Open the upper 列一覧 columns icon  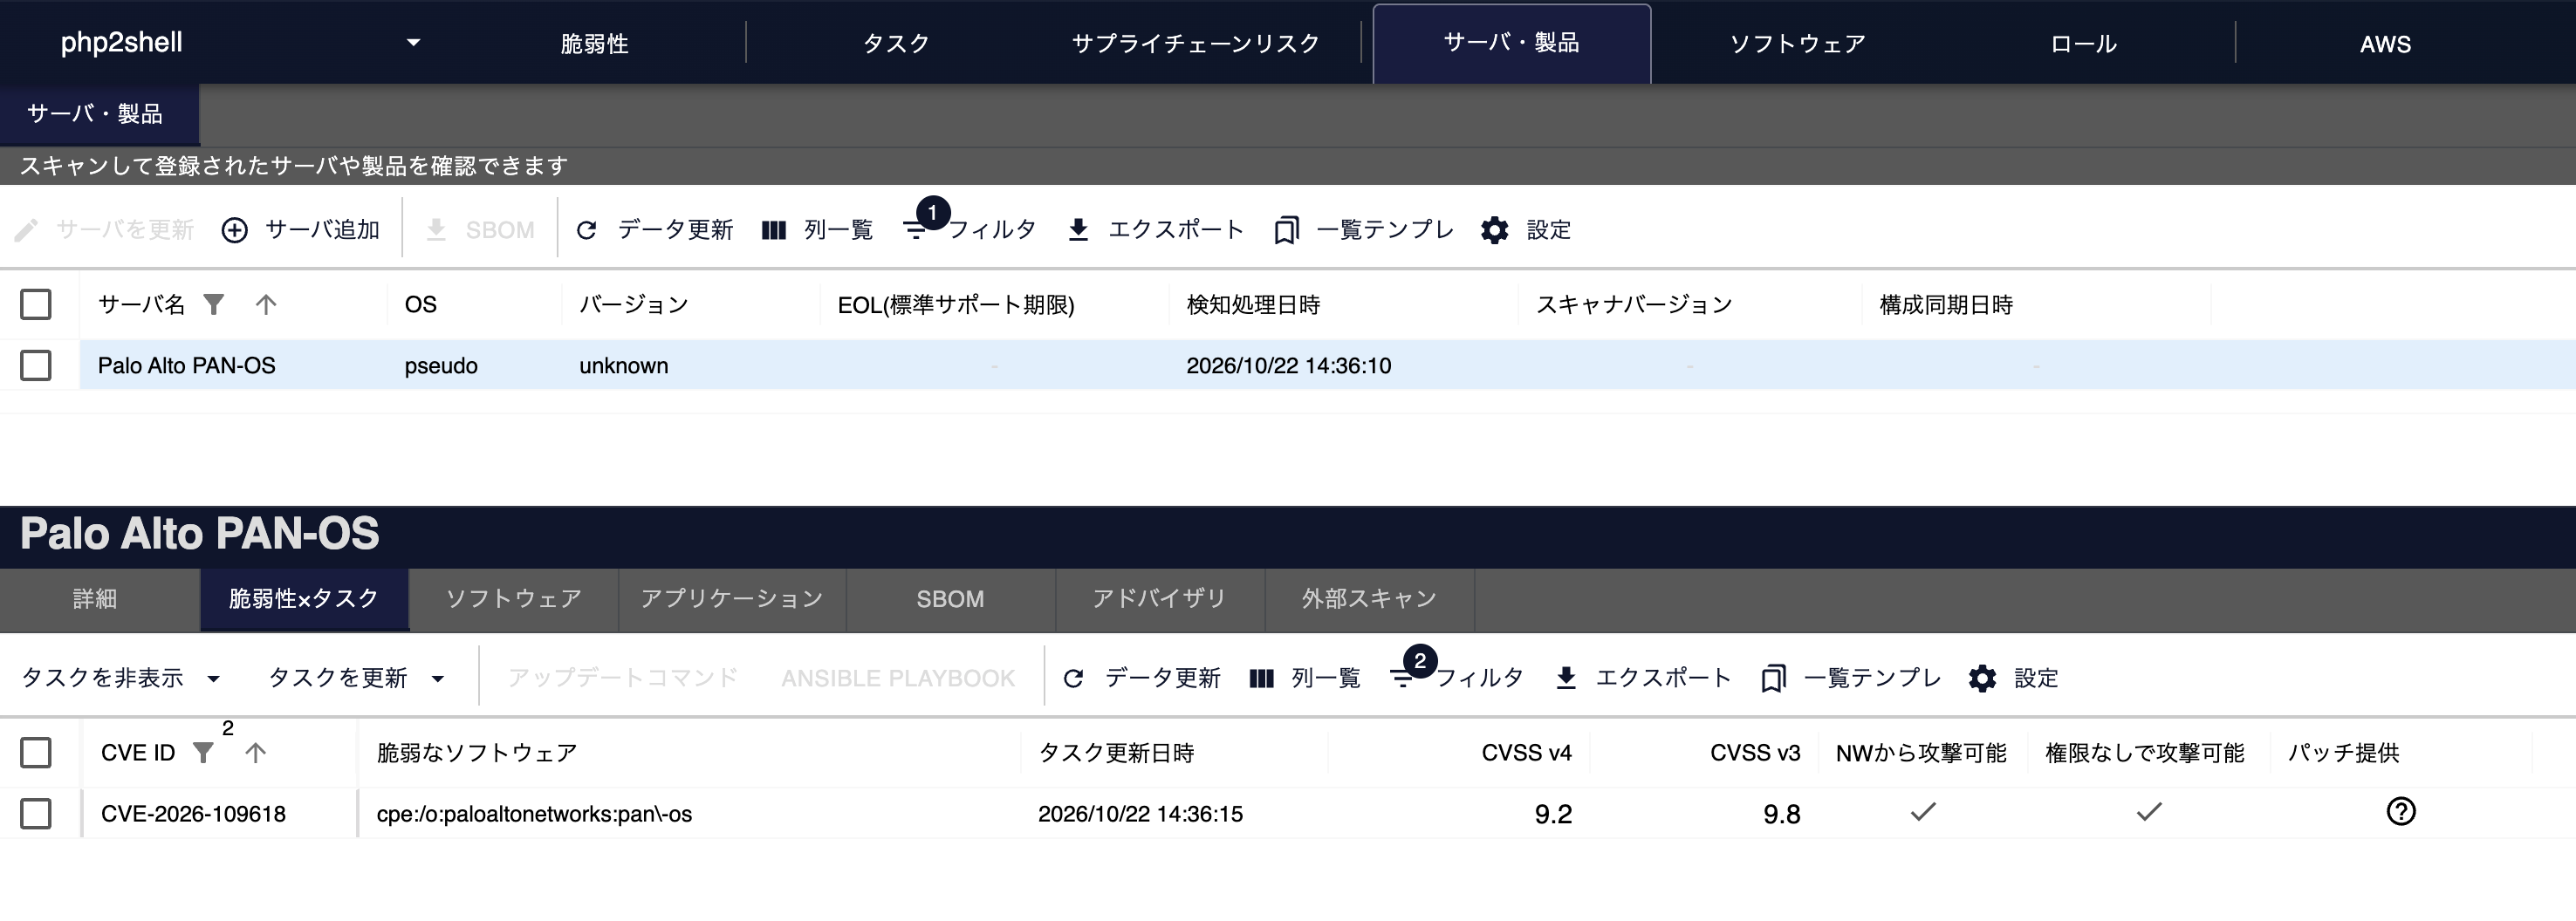point(774,230)
